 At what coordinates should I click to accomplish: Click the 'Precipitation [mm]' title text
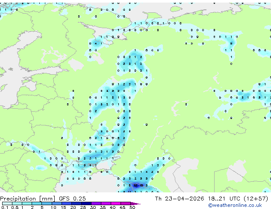point(28,199)
